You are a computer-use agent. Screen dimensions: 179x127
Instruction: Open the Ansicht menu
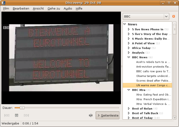[38, 8]
